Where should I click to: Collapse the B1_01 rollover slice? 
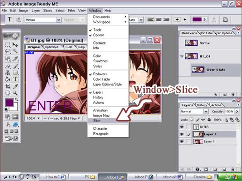182,56
